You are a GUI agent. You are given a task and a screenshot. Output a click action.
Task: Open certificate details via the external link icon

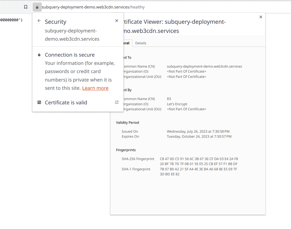116,102
